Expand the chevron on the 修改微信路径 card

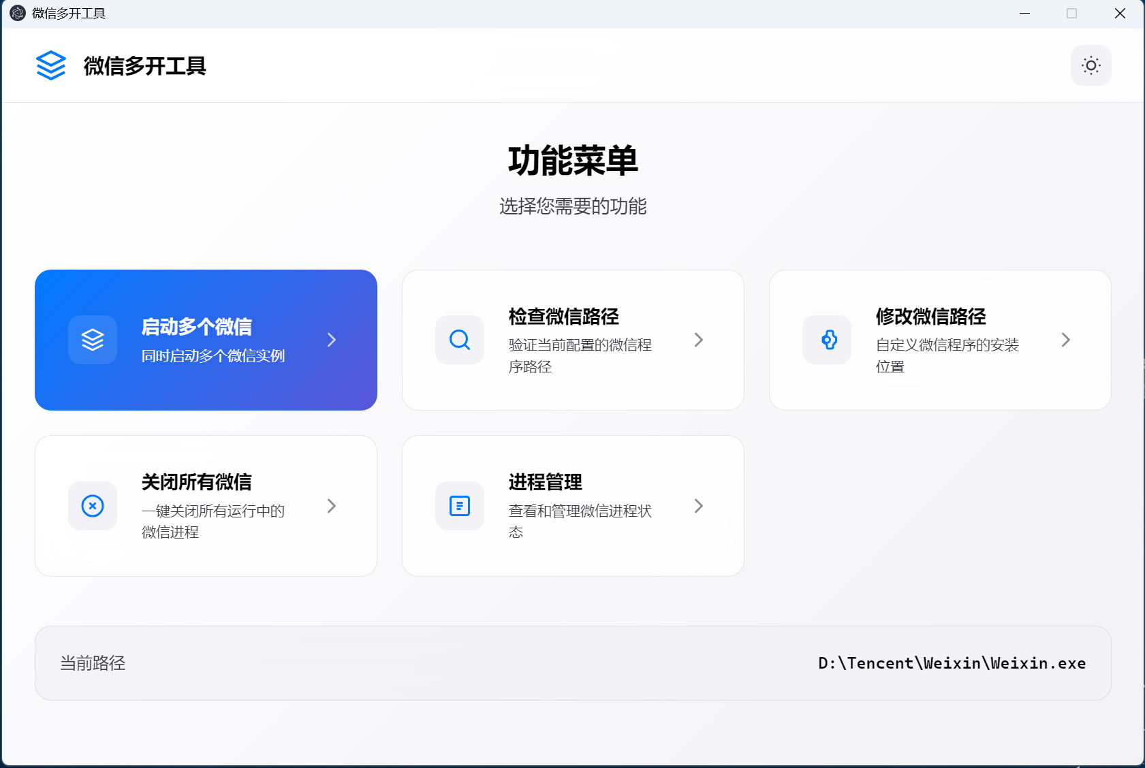(x=1066, y=340)
